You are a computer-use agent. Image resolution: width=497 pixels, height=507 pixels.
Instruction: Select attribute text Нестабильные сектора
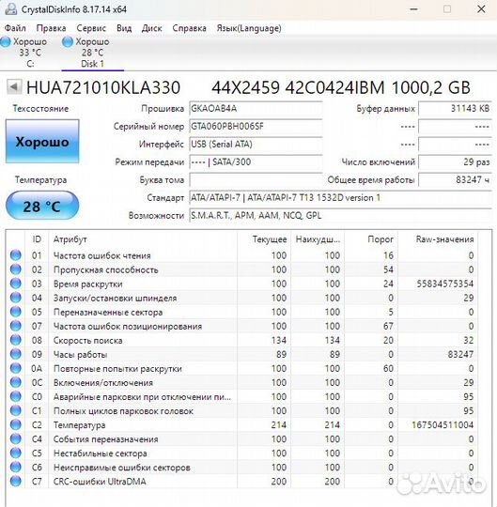point(100,453)
